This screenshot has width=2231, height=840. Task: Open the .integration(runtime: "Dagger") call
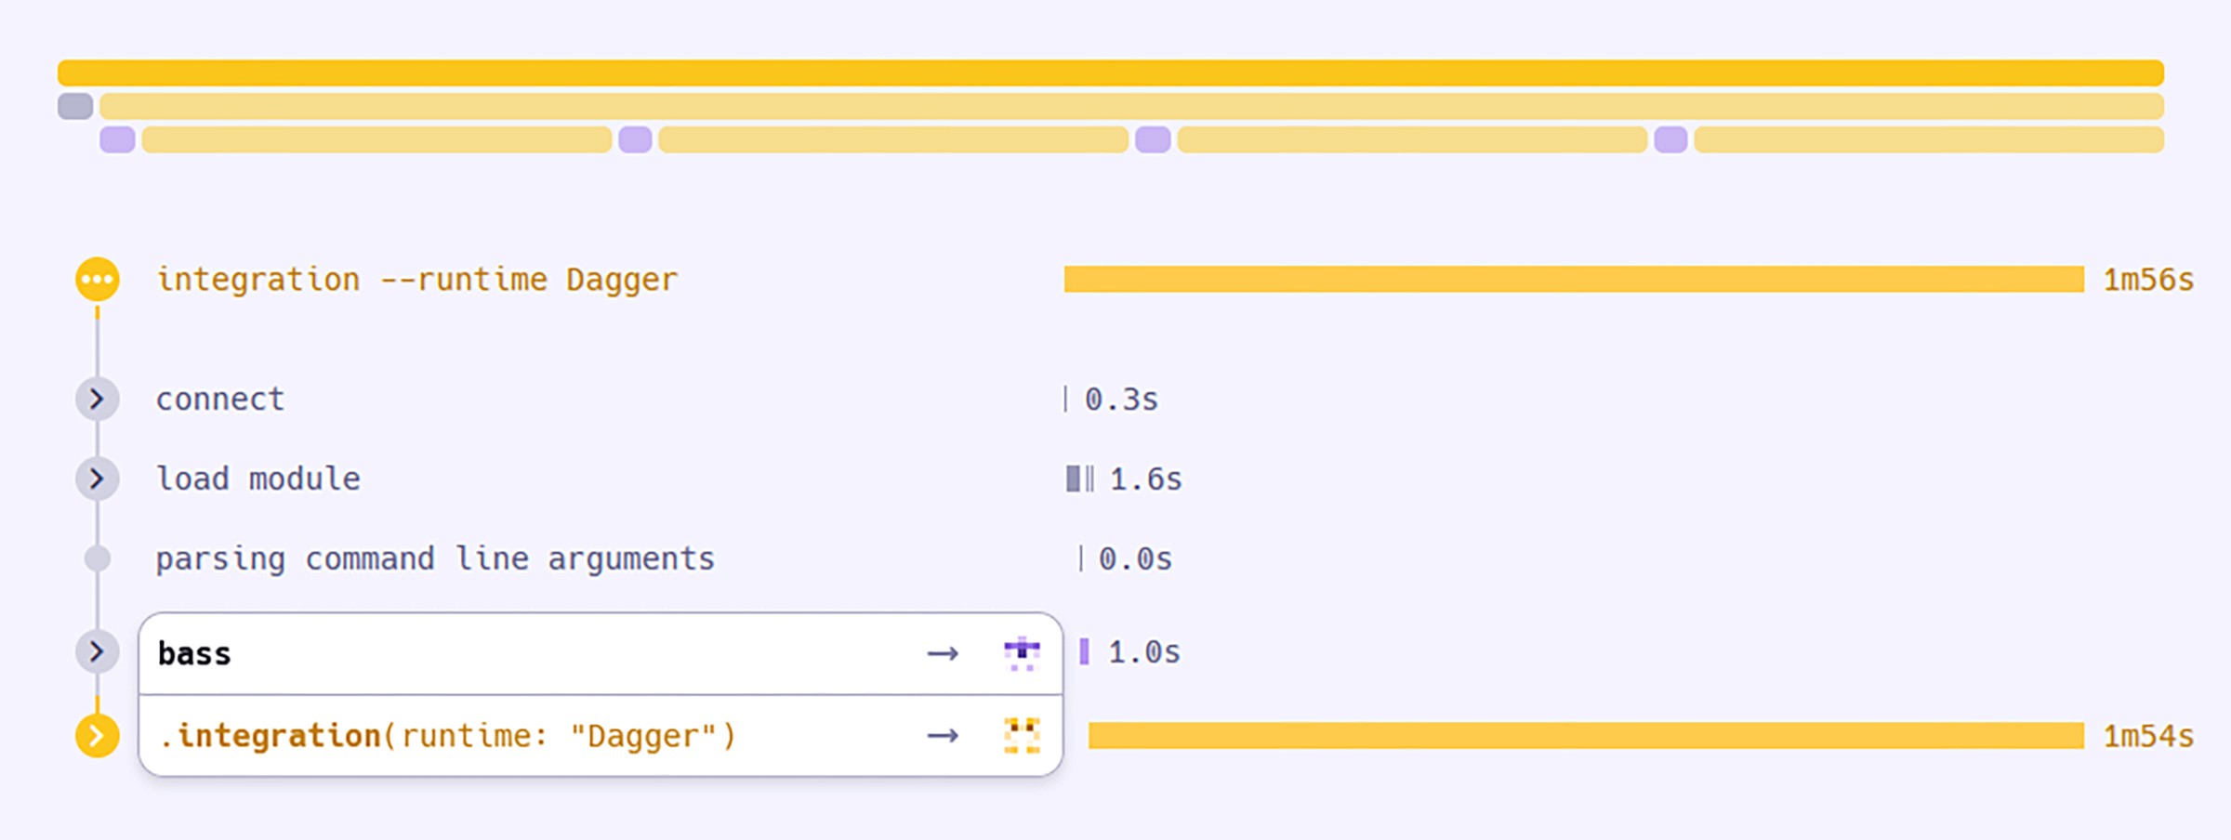[446, 736]
